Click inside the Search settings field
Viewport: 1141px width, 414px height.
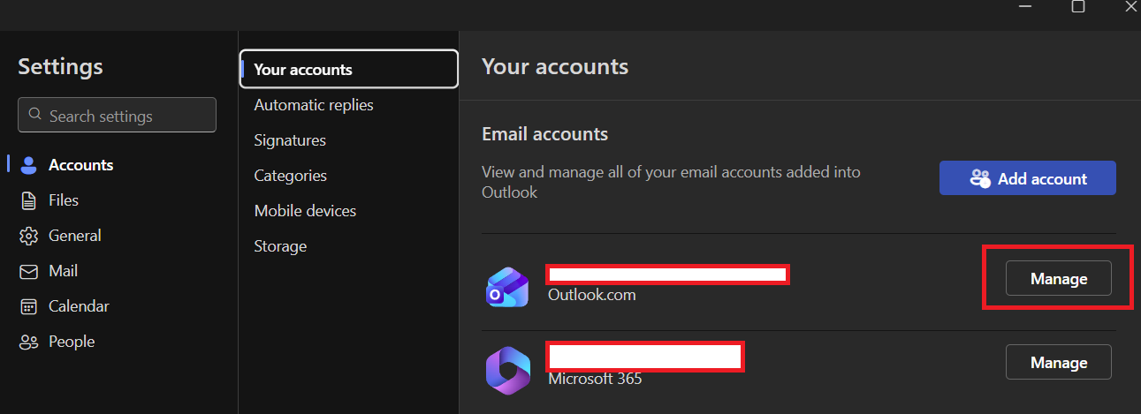117,115
